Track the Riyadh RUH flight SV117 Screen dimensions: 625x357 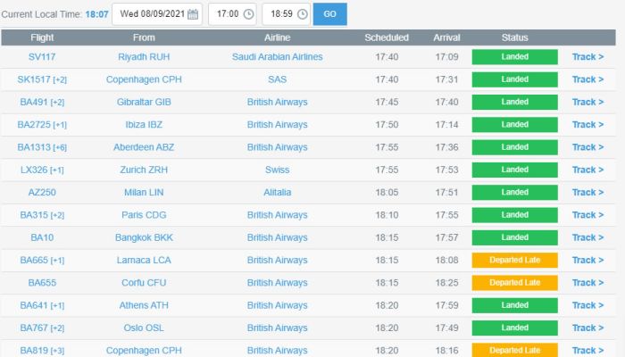(587, 57)
